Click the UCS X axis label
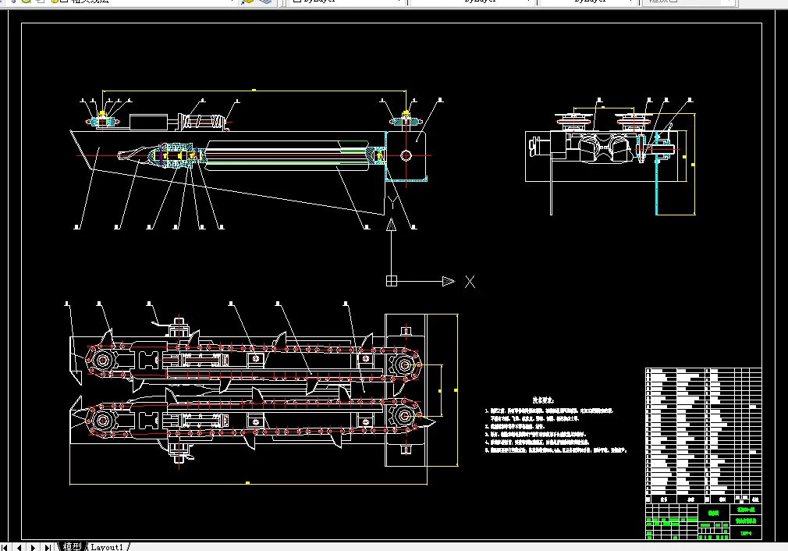Viewport: 788px width, 551px height. coord(470,282)
